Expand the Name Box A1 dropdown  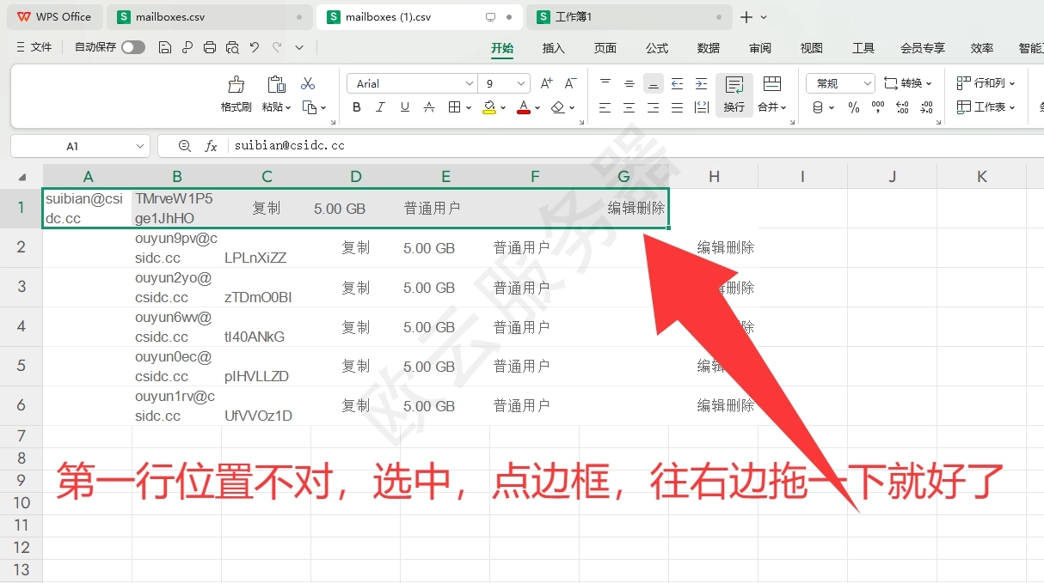[x=140, y=146]
